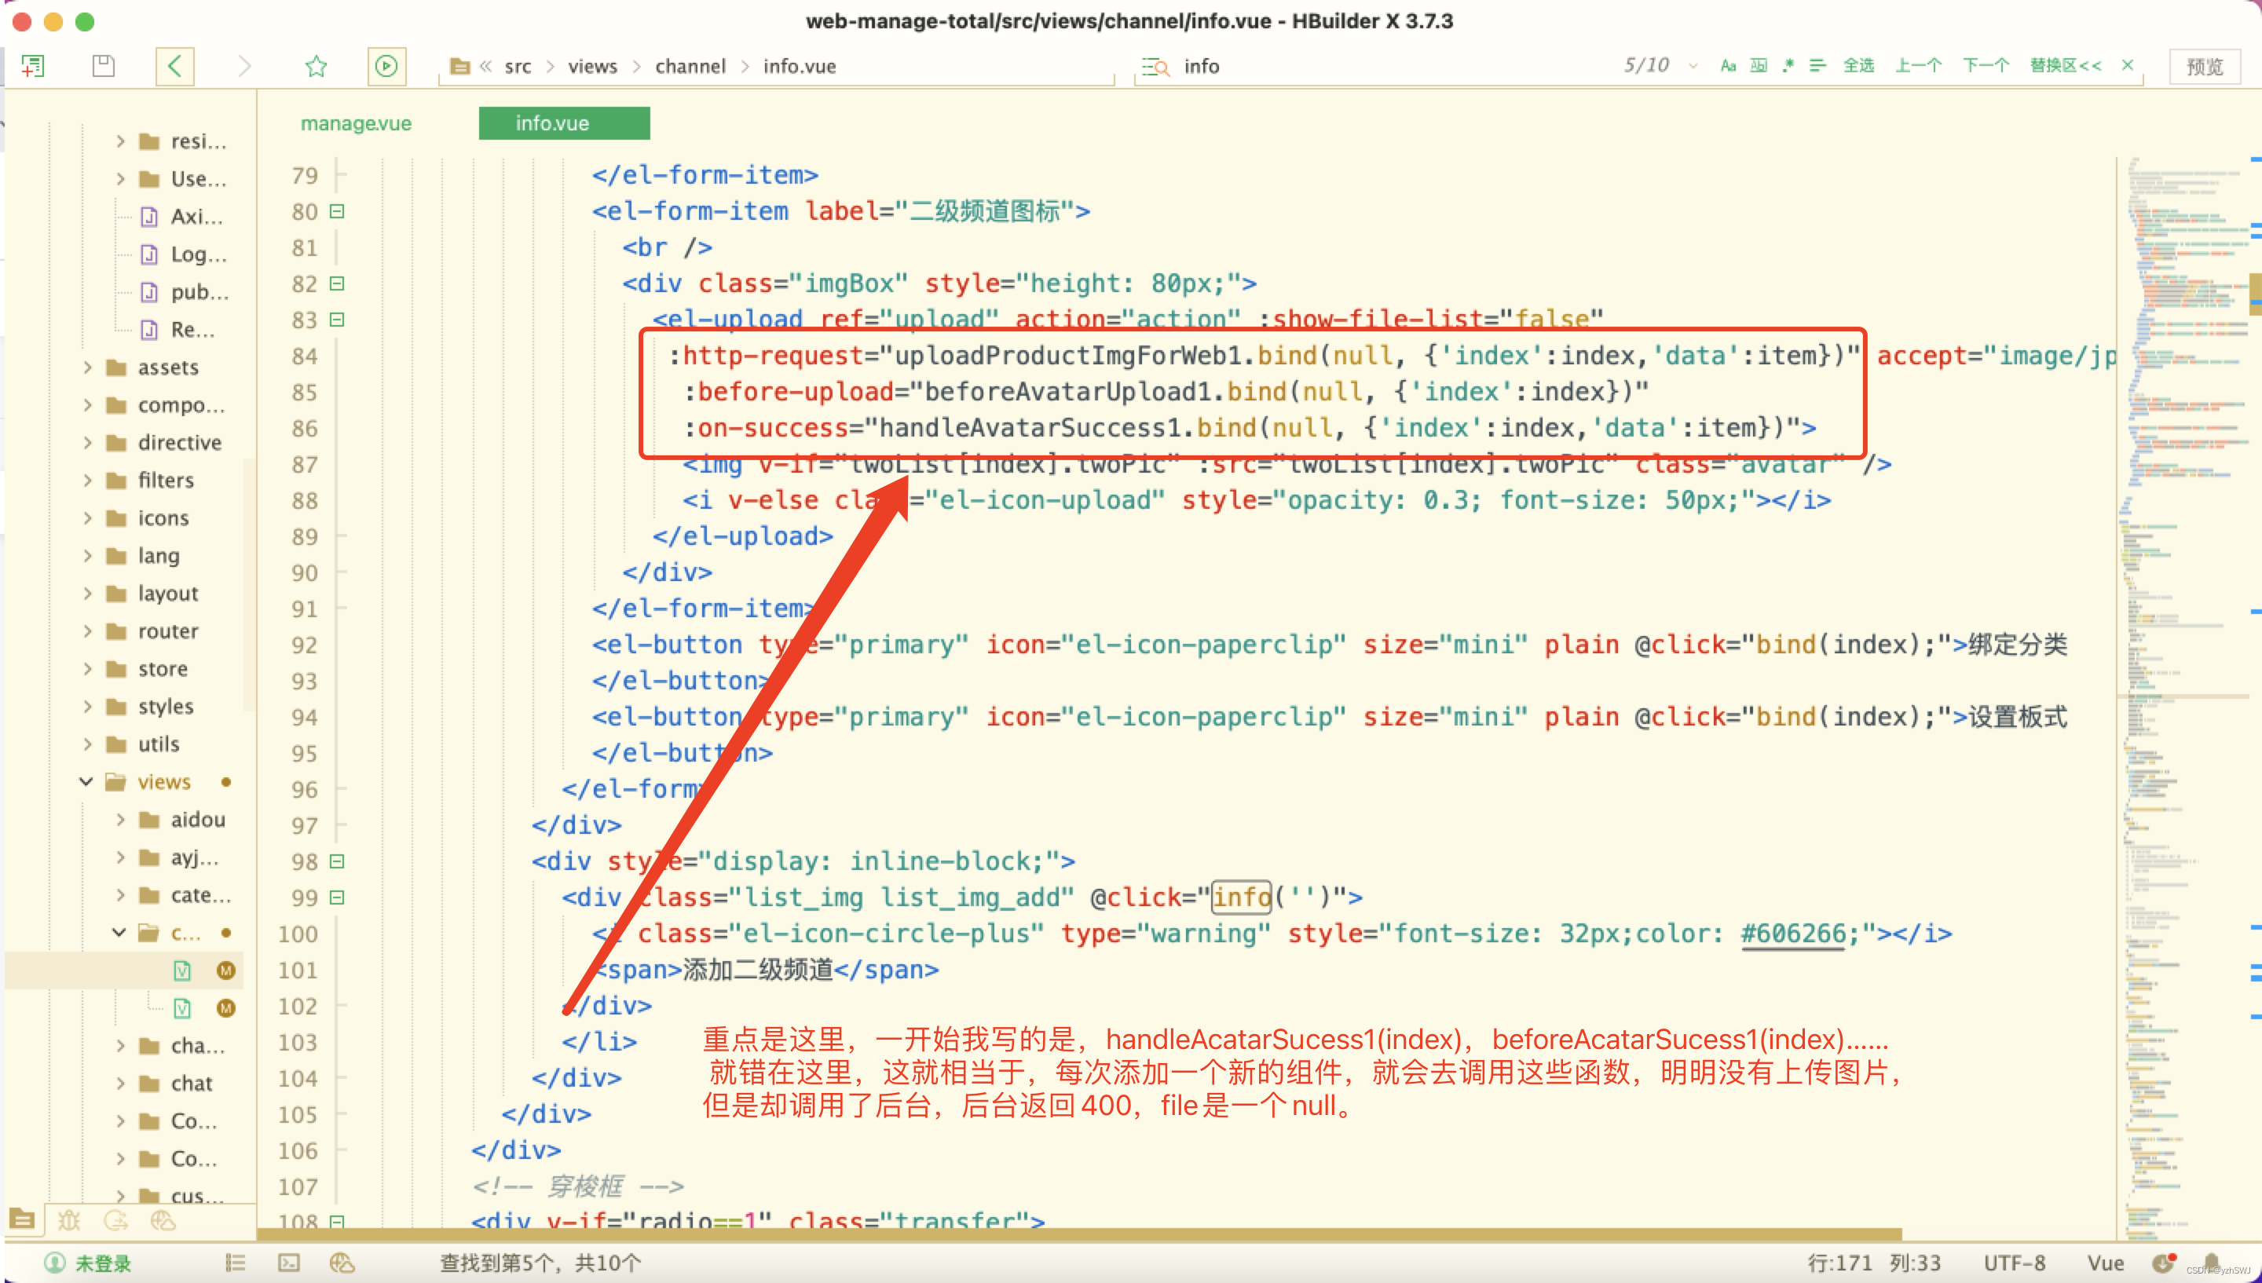Open bookmarks via the star icon
Viewport: 2262px width, 1283px height.
(x=317, y=65)
